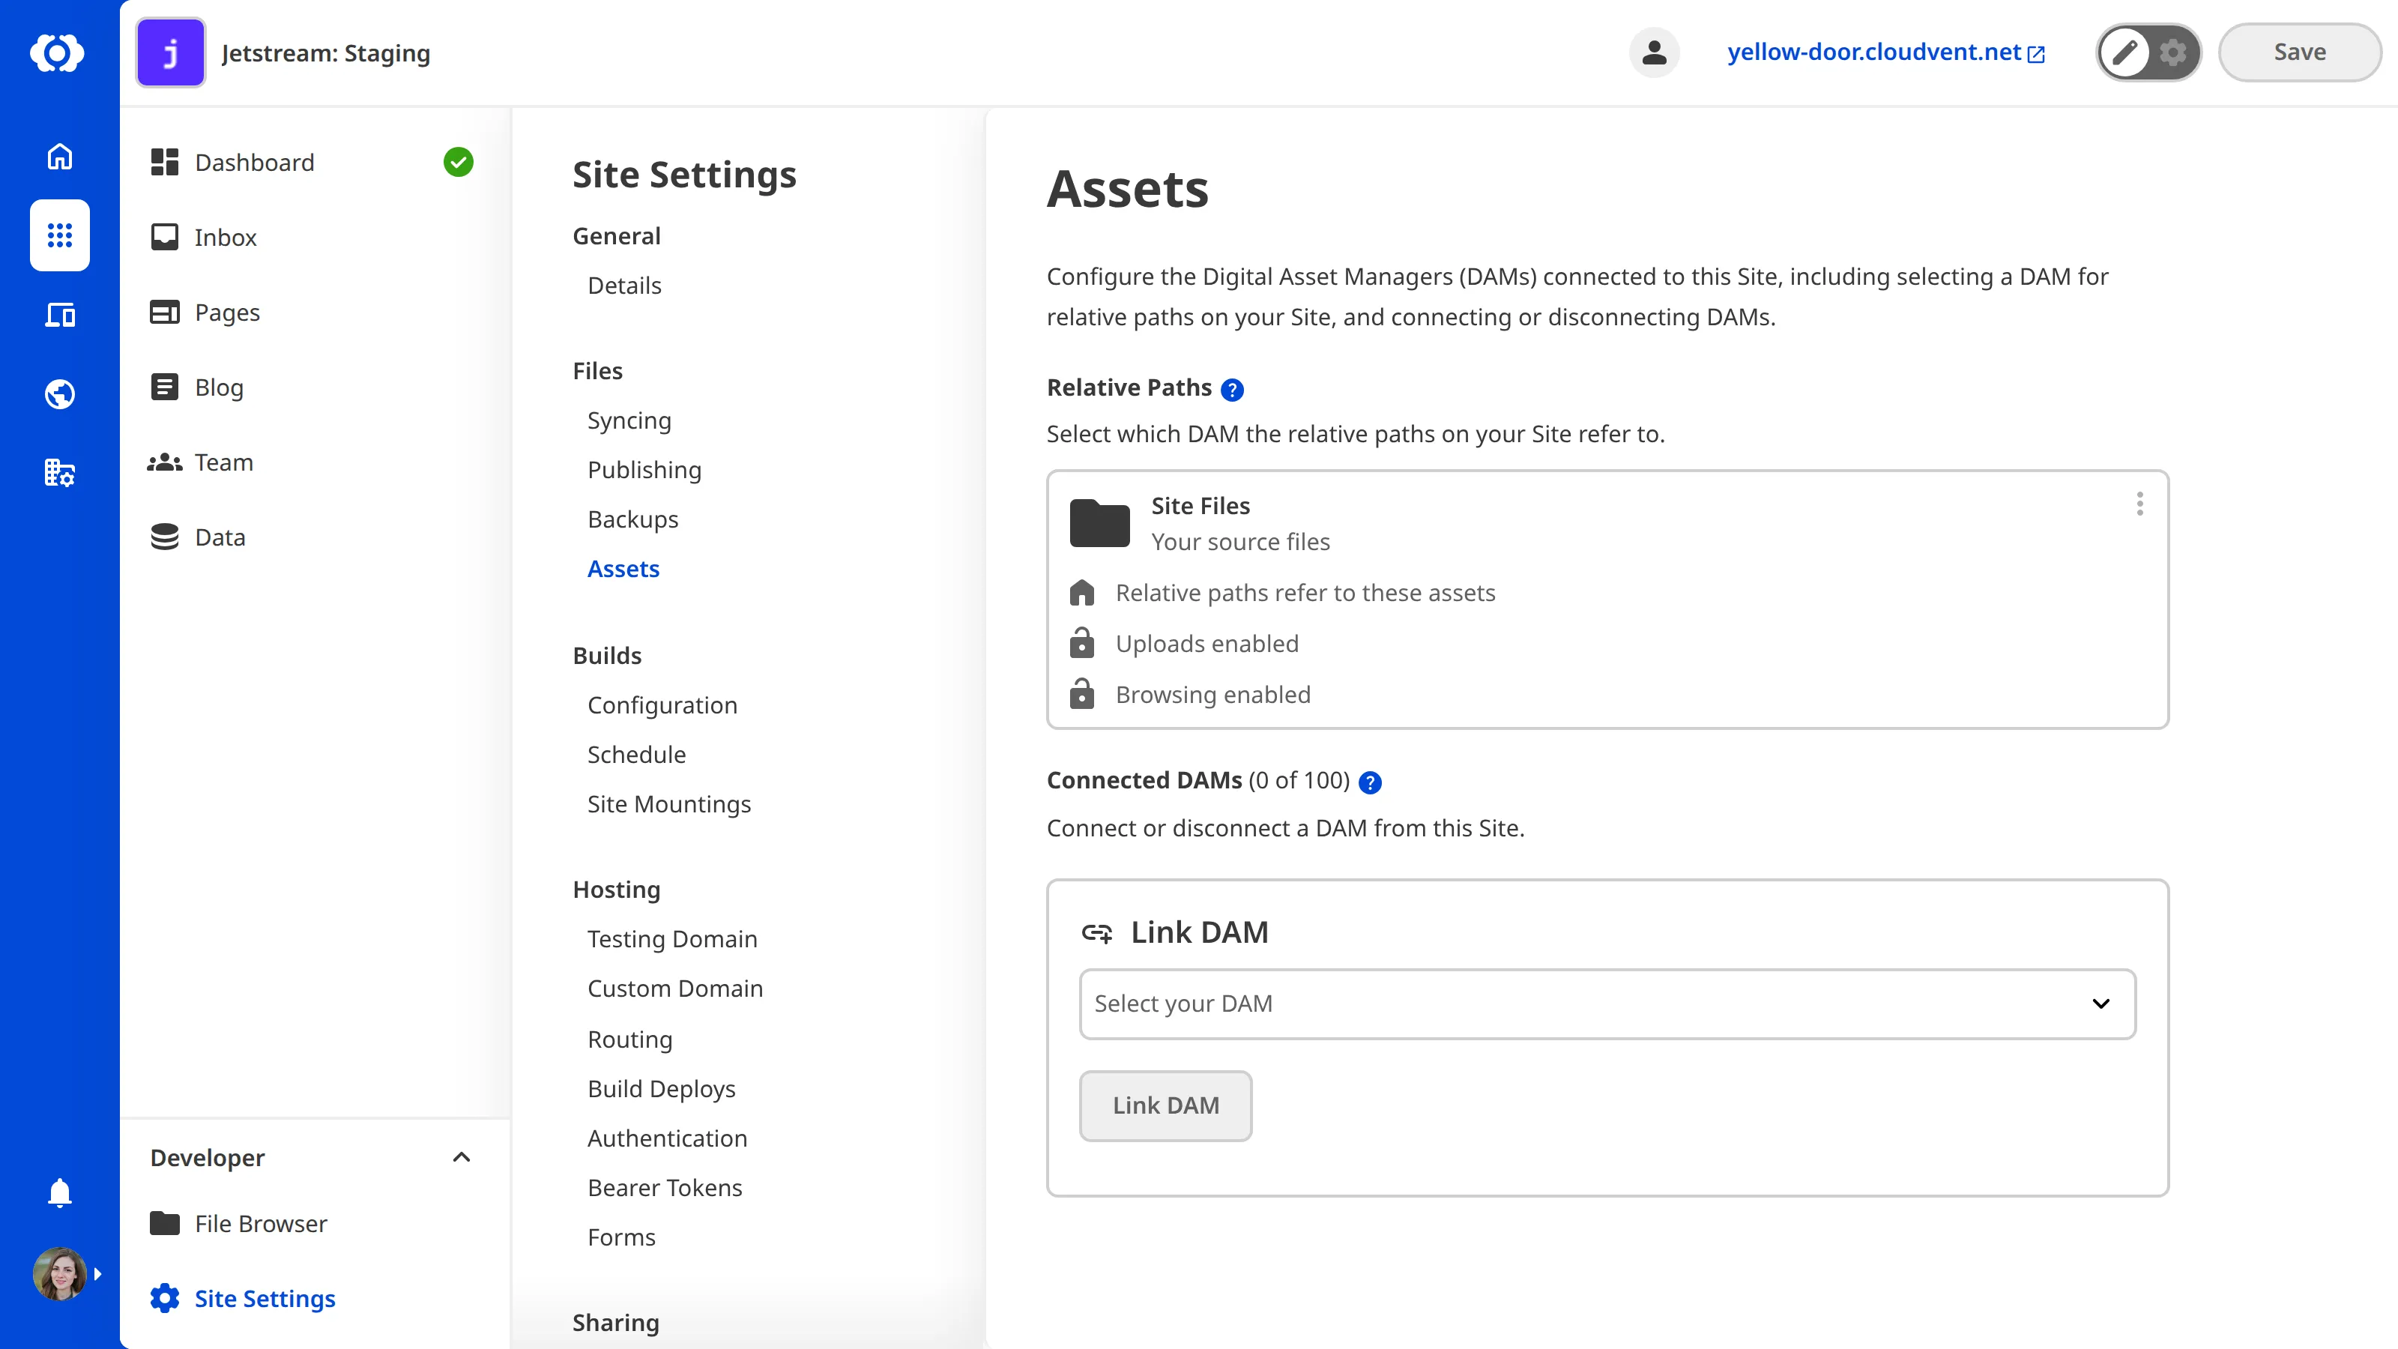Screen dimensions: 2398x1349
Task: Open the Home icon in the blue sidebar
Action: 58,157
